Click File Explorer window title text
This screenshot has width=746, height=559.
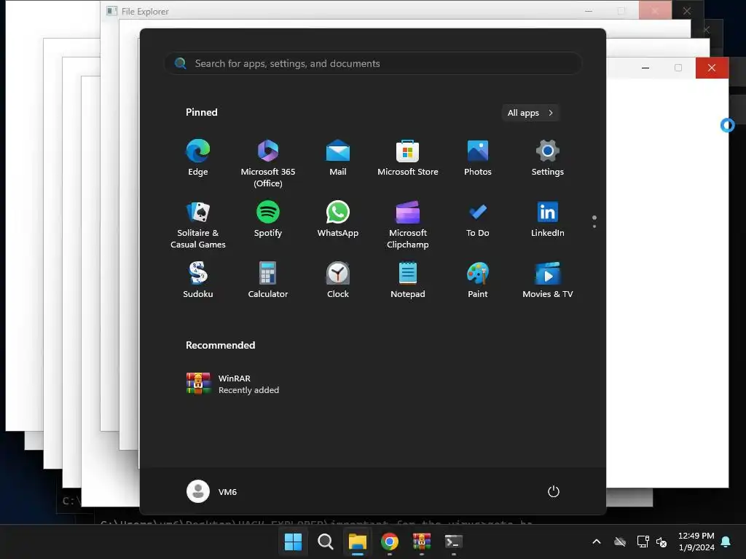[x=145, y=12]
